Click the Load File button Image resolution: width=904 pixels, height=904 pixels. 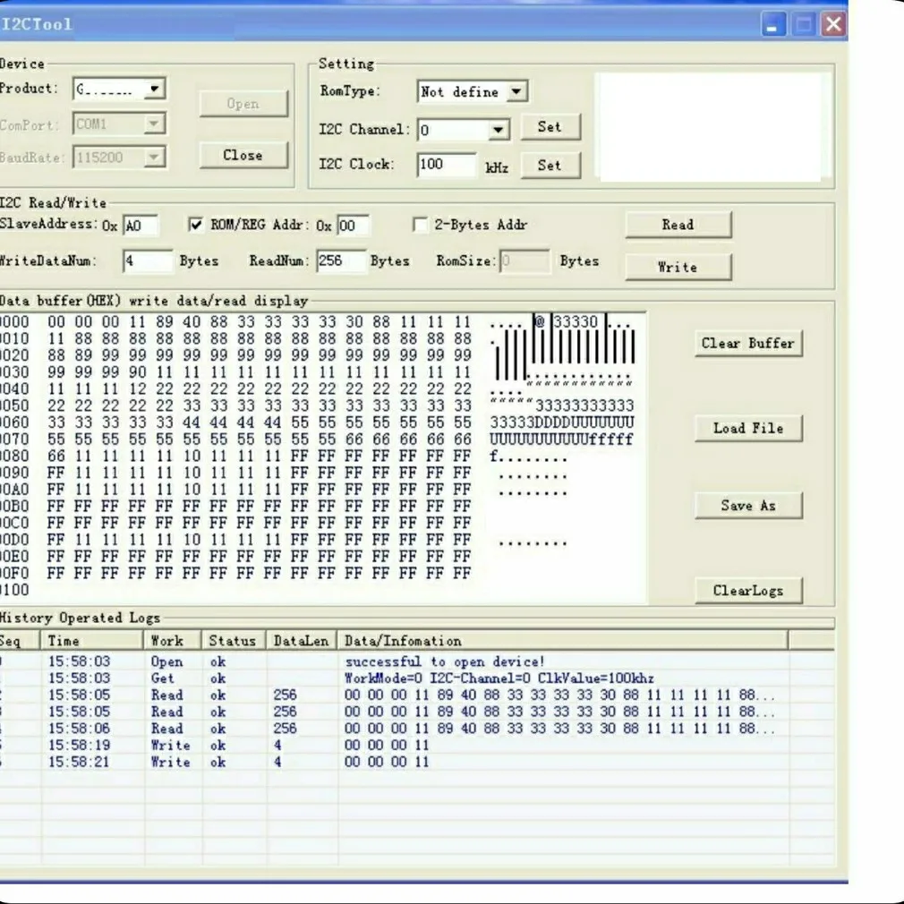coord(748,429)
